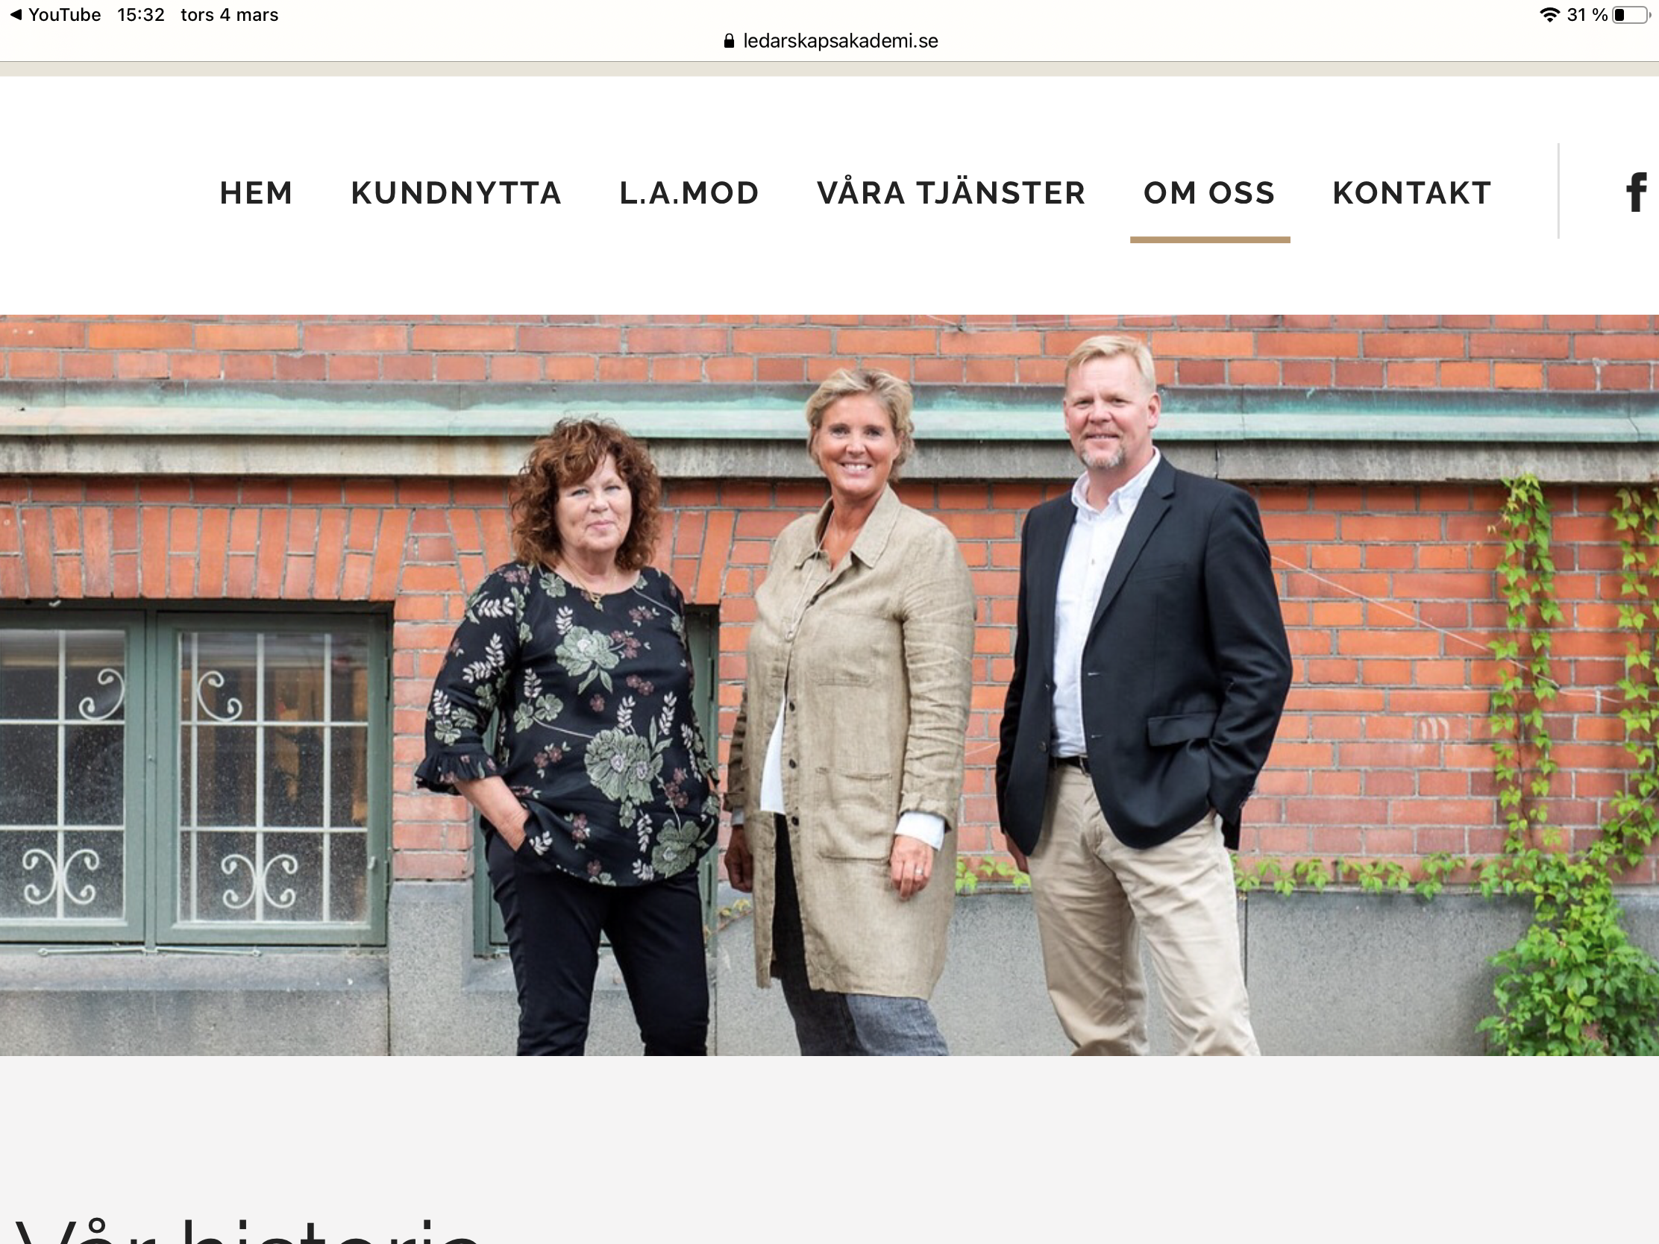Tap the 31 % battery percentage
The image size is (1659, 1244).
click(1587, 15)
